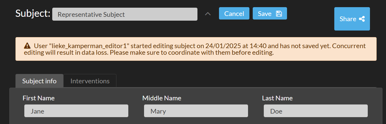Click into the Middle Name field containing Mary
The height and width of the screenshot is (124, 386).
196,111
